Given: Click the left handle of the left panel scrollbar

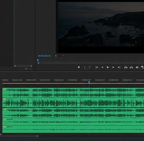Looking at the screenshot, I should (15, 66).
